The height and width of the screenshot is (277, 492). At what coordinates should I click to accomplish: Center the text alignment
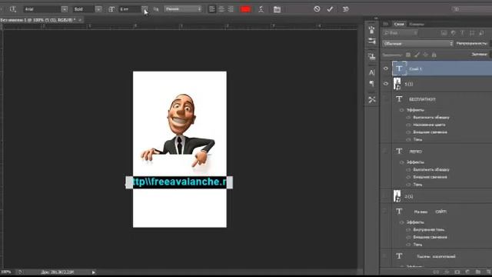[221, 9]
